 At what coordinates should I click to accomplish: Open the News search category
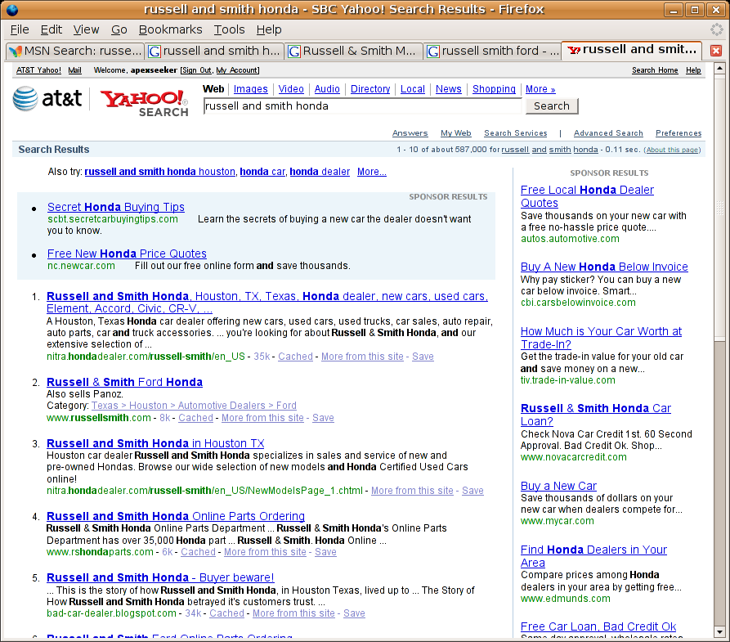[448, 89]
